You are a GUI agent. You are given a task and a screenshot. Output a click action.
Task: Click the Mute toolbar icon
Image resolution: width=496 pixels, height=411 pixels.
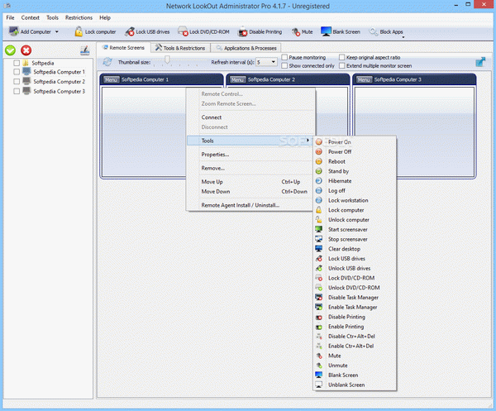pyautogui.click(x=295, y=31)
